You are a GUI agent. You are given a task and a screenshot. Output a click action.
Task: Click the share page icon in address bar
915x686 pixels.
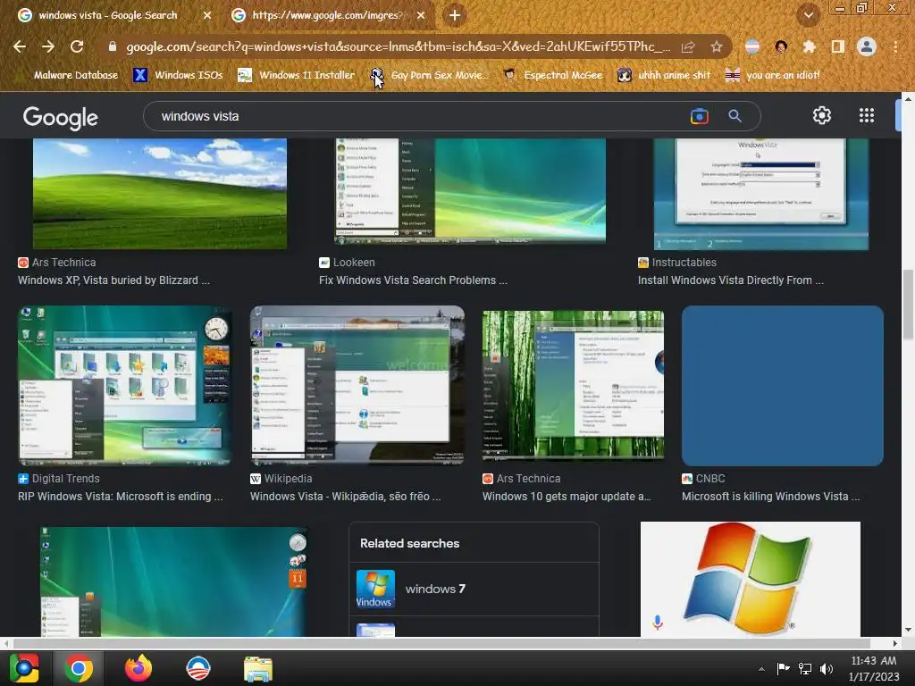tap(688, 46)
